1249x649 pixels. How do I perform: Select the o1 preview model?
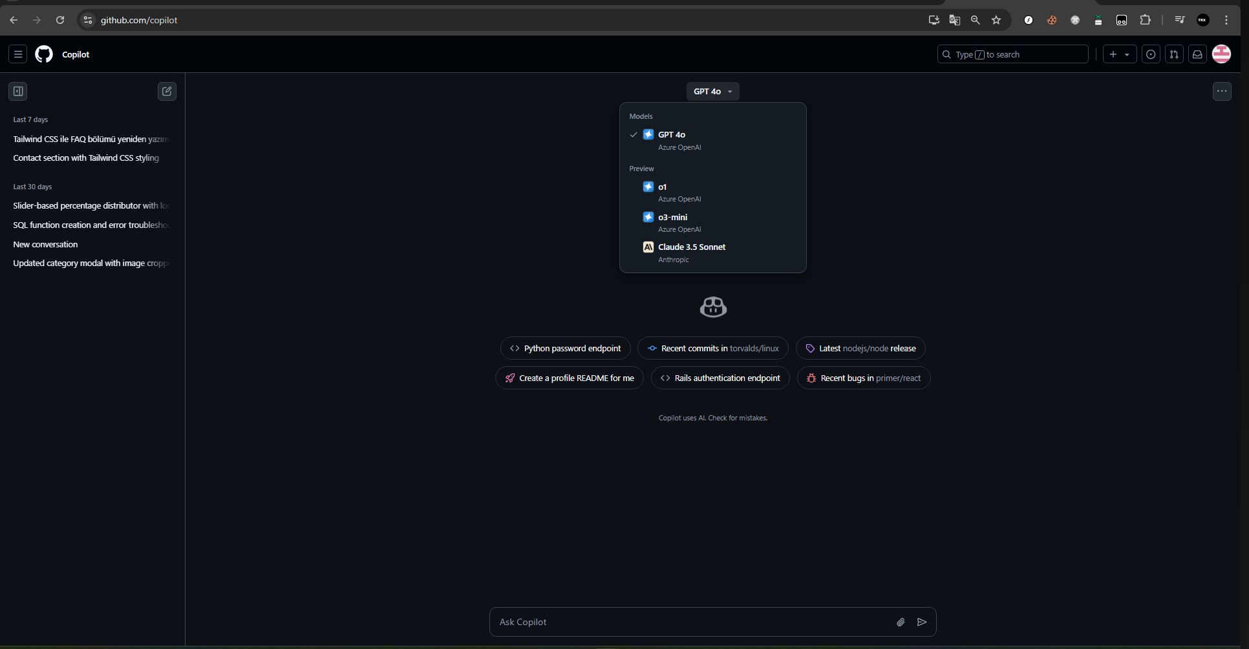713,192
